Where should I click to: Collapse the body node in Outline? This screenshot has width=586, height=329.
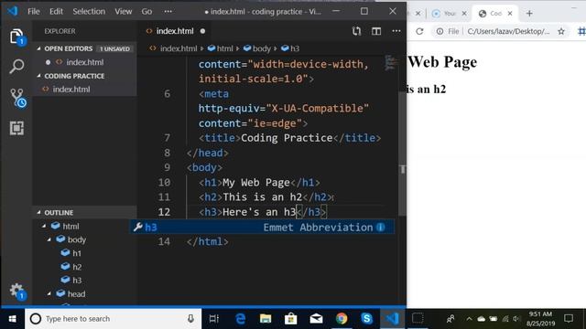(49, 239)
